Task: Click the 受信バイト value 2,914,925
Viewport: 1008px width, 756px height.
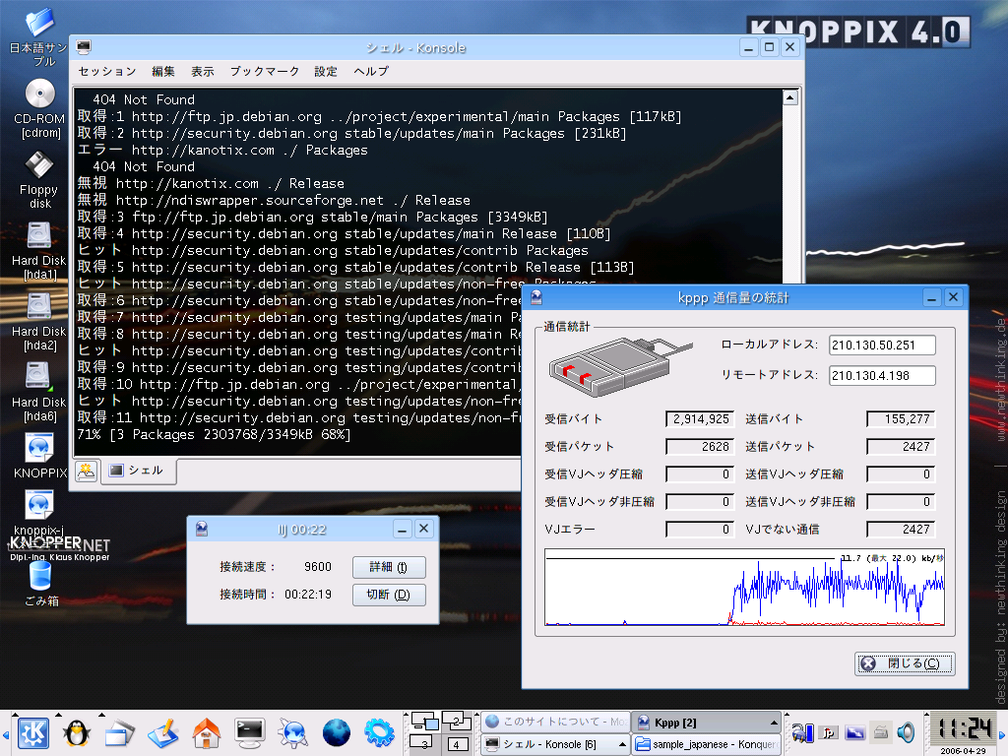Action: 700,419
